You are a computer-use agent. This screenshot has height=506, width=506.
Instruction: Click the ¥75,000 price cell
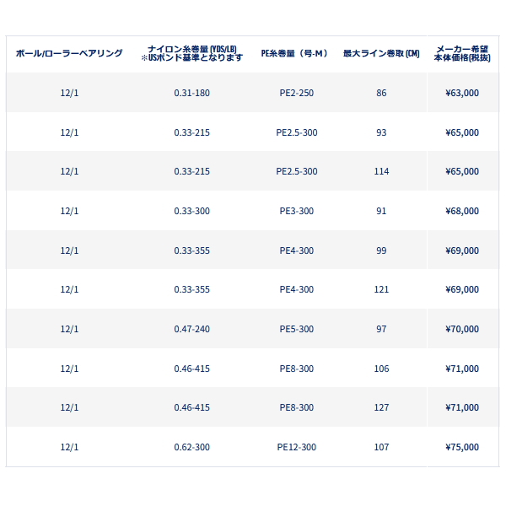point(462,447)
